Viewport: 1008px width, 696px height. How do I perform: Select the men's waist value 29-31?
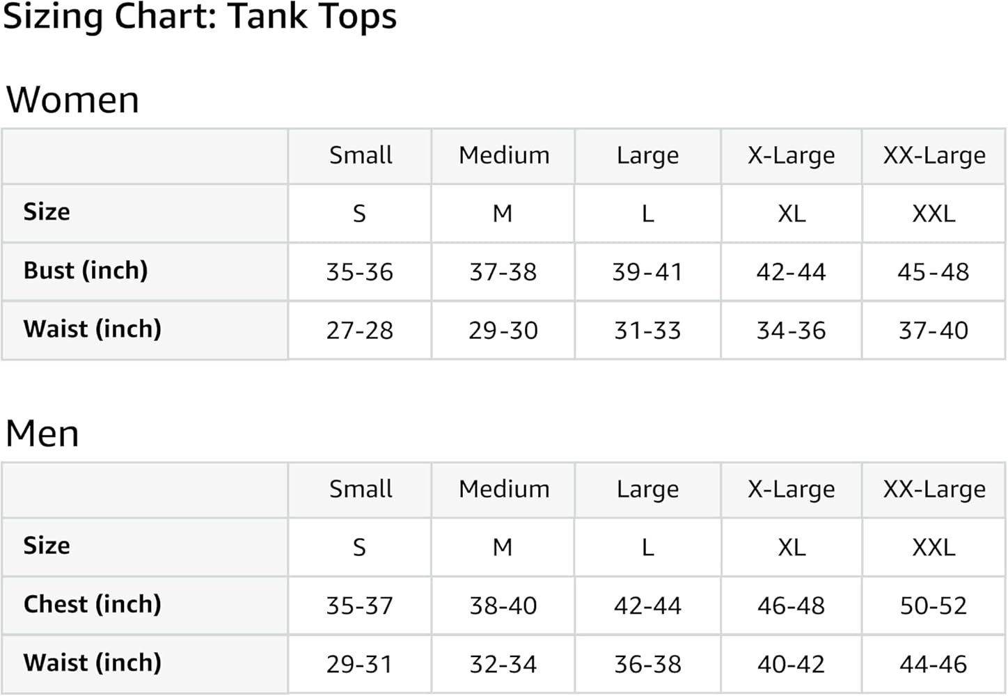click(x=360, y=665)
